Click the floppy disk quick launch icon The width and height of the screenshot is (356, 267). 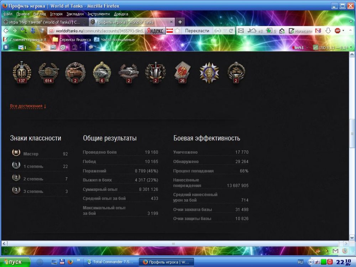tap(62, 262)
